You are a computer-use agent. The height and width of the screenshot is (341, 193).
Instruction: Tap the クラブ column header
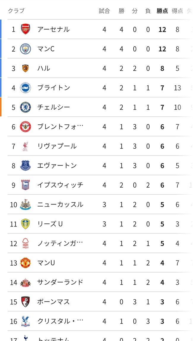click(x=16, y=11)
